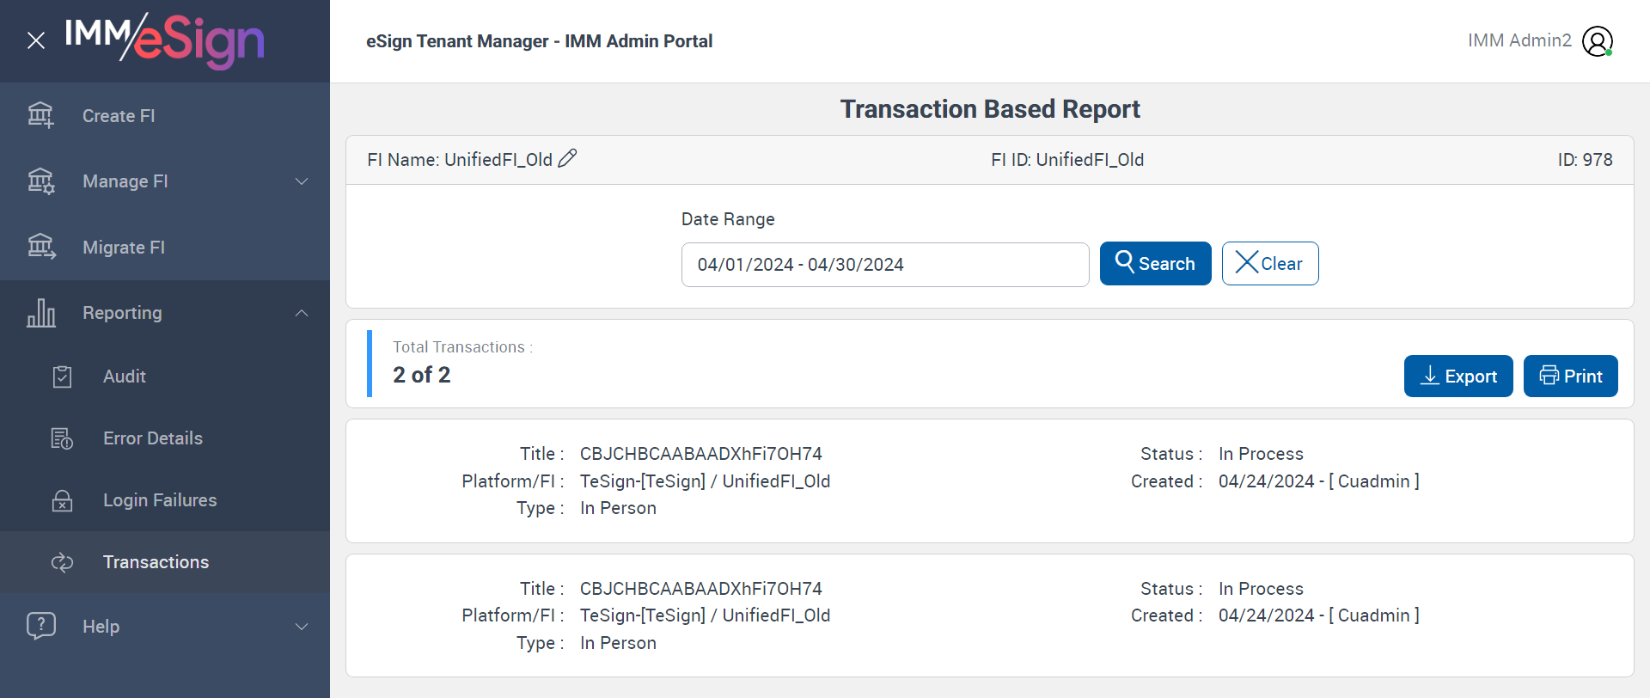Open the user profile avatar icon

pyautogui.click(x=1598, y=41)
